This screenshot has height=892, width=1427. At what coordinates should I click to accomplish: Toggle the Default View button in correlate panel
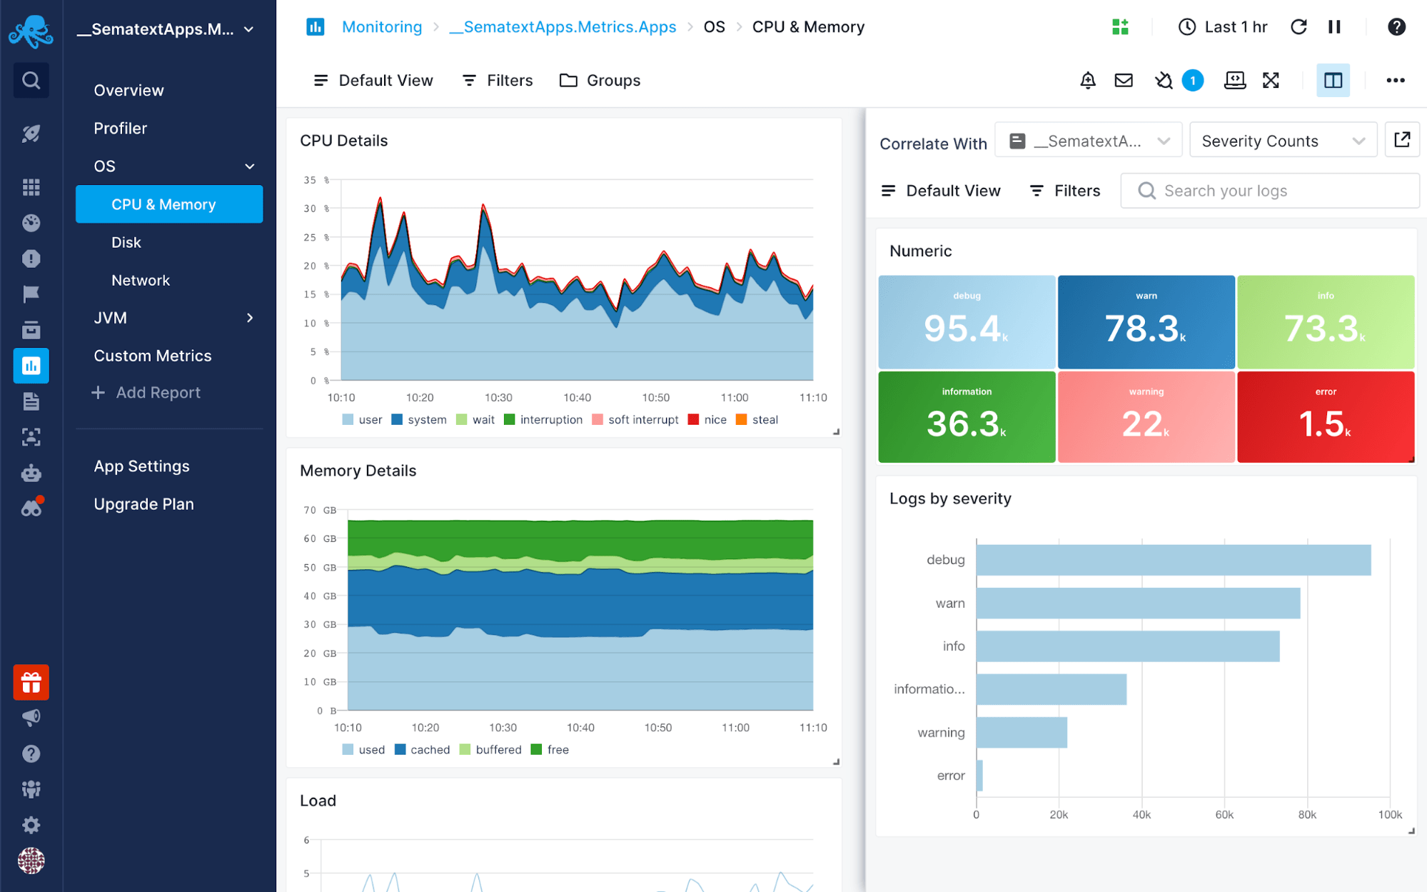click(940, 191)
